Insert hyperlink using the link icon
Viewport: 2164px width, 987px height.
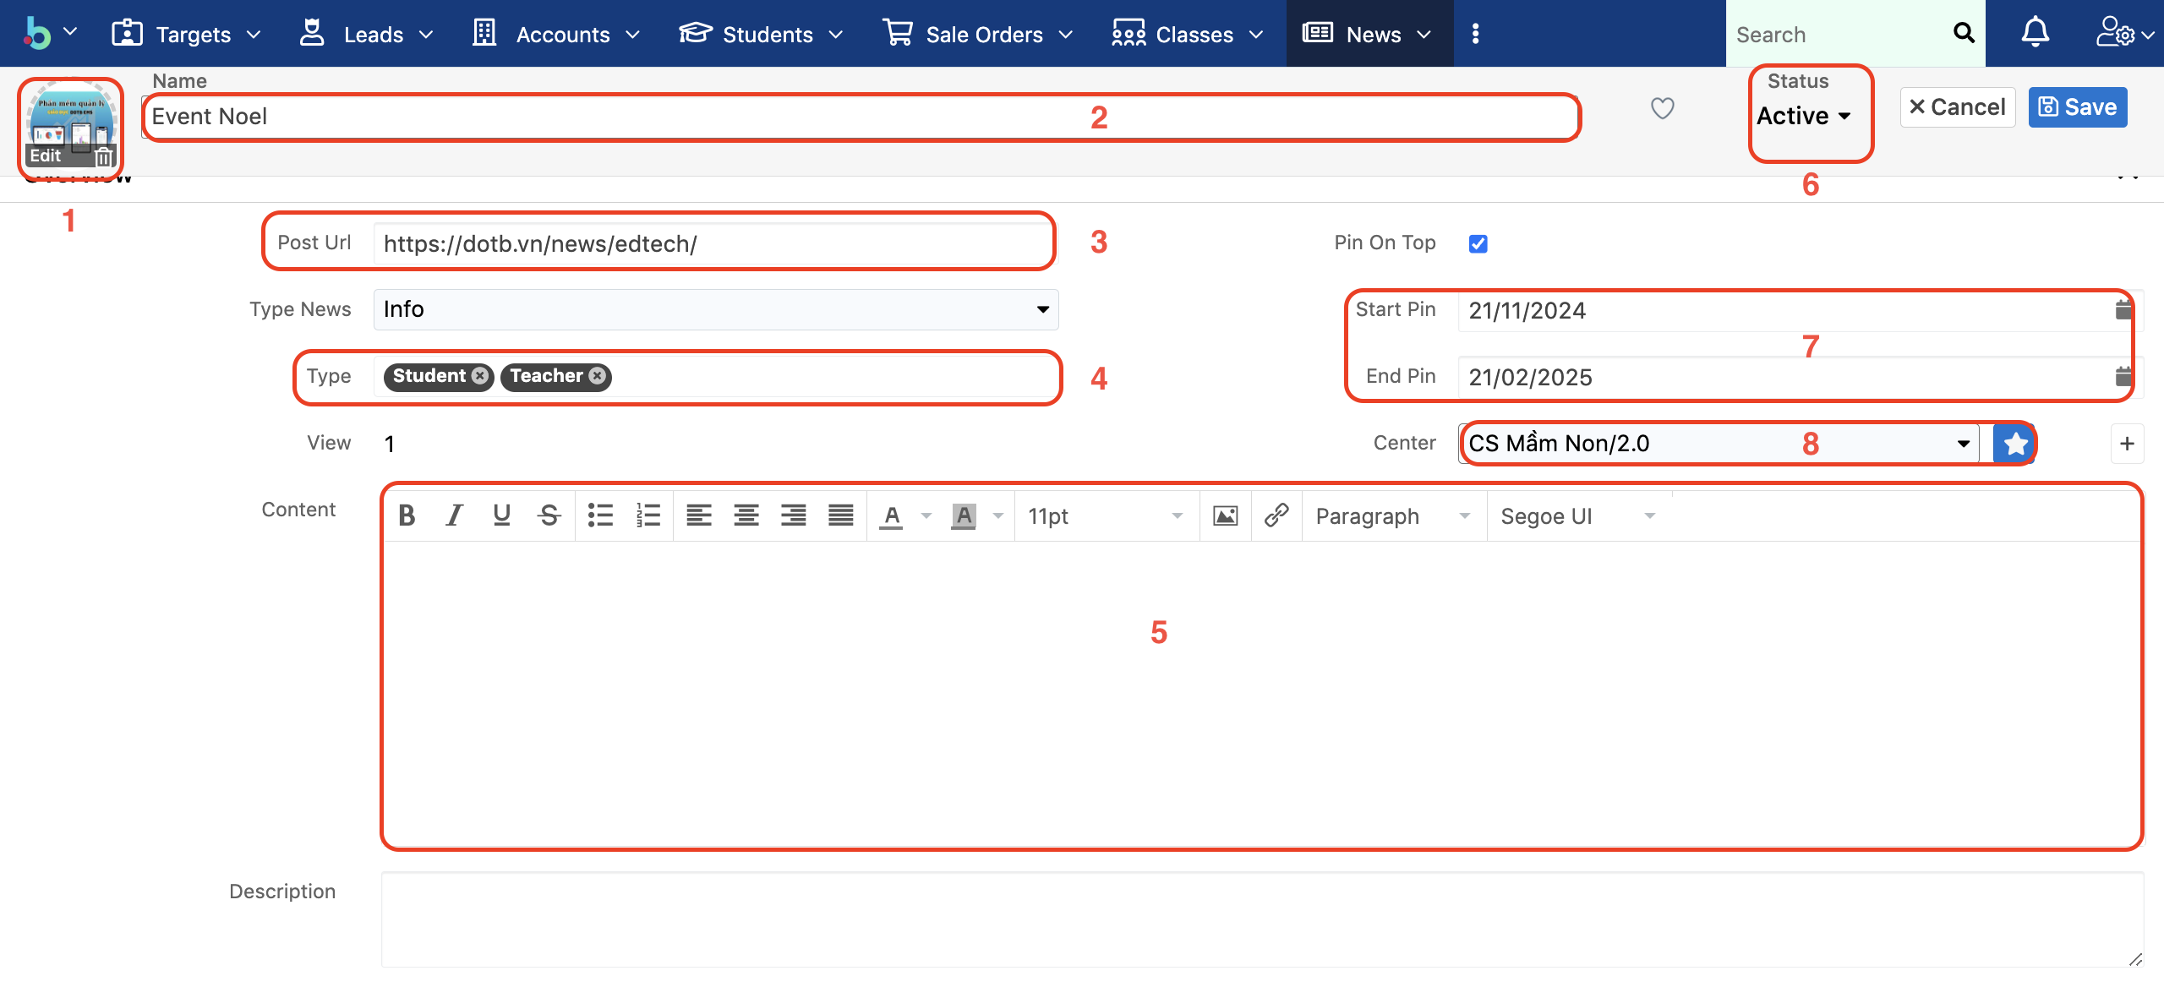coord(1276,515)
